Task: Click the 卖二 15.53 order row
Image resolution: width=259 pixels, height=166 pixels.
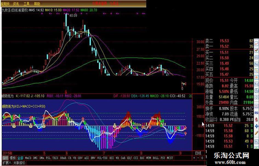Action: click(x=229, y=41)
